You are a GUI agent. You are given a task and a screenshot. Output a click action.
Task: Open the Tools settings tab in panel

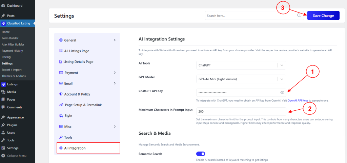point(87,137)
